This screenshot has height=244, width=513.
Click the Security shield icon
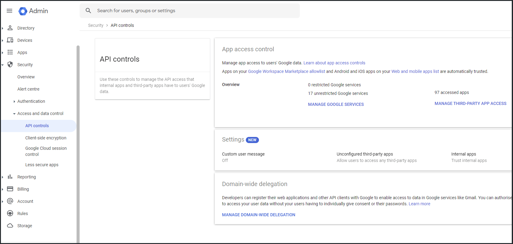pyautogui.click(x=10, y=65)
